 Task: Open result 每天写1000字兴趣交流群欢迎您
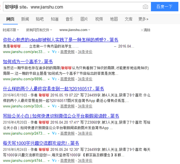coord(41,143)
